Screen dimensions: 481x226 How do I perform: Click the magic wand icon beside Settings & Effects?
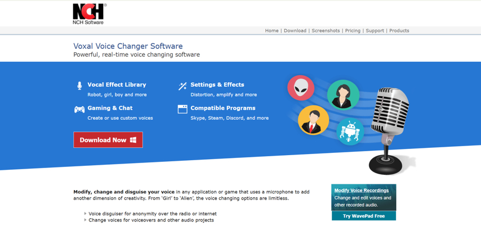point(182,86)
